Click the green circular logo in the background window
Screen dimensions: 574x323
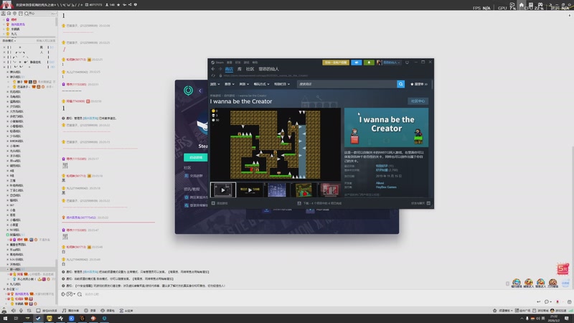point(188,90)
